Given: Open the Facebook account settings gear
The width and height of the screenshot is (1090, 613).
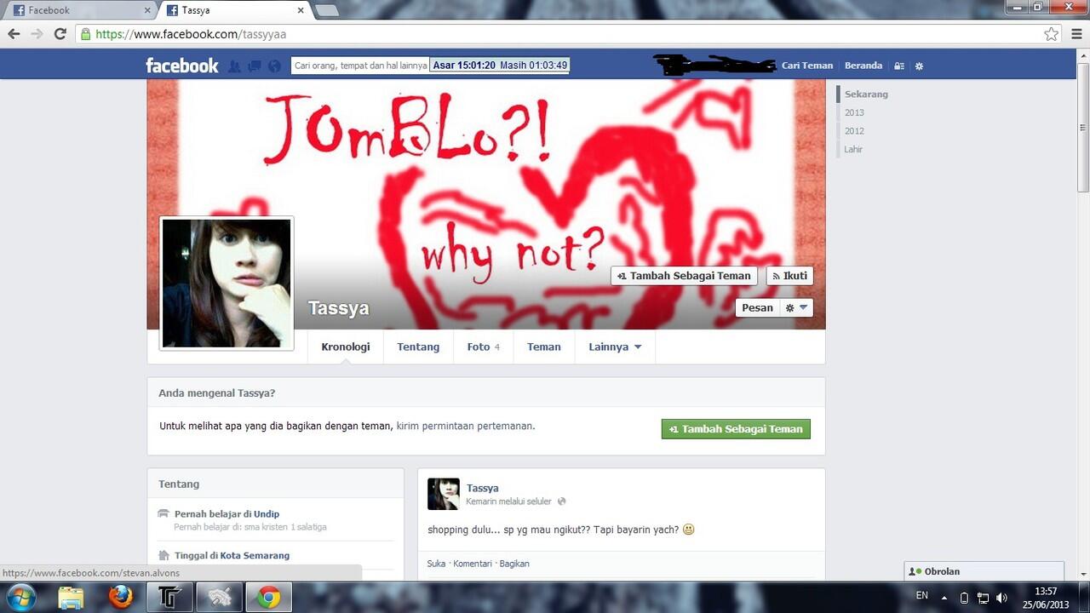Looking at the screenshot, I should pos(919,66).
